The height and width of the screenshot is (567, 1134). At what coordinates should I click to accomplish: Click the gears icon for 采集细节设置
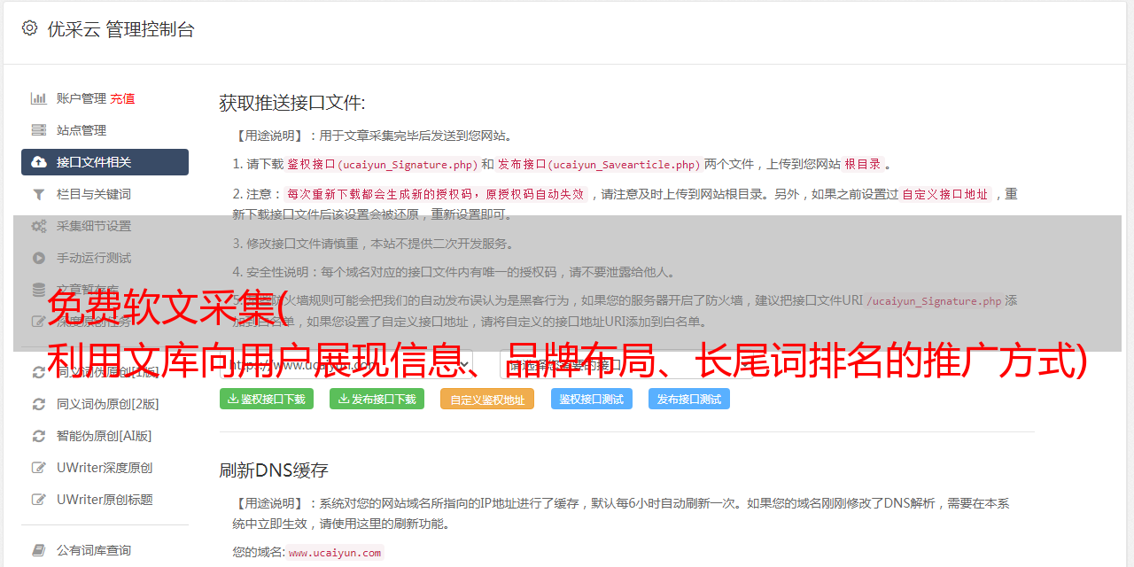point(39,226)
